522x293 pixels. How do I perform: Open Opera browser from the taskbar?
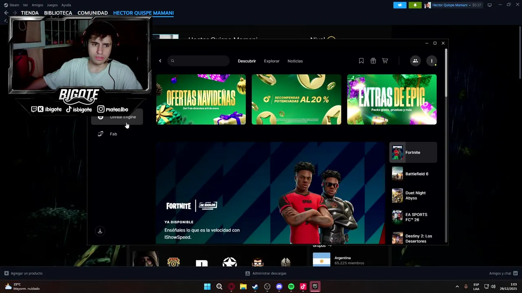pyautogui.click(x=231, y=286)
